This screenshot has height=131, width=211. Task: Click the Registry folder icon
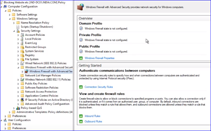tap(22, 55)
